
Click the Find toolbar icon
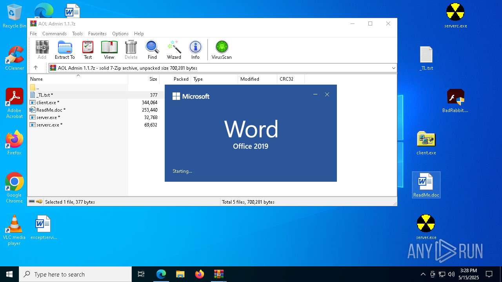point(152,50)
